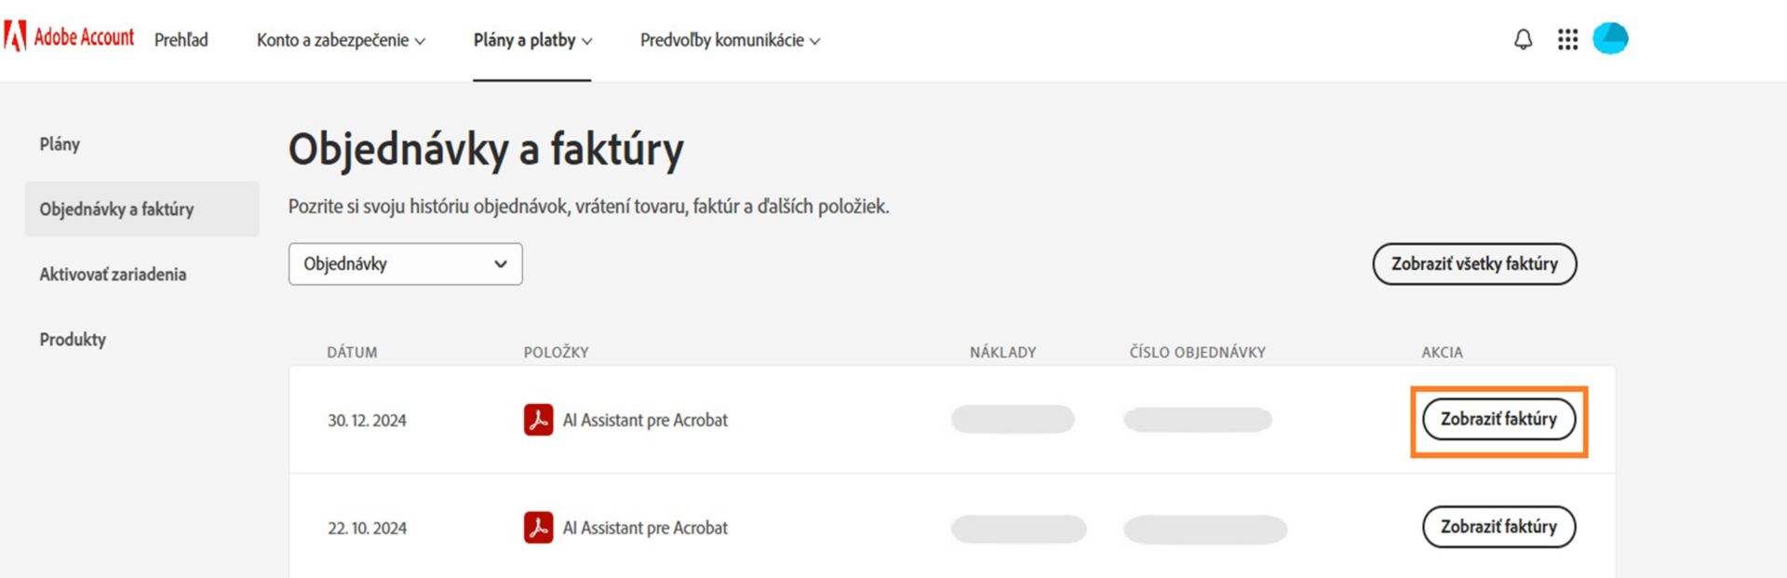Image resolution: width=1787 pixels, height=578 pixels.
Task: Open Aktivovať zariadenia in sidebar
Action: pyautogui.click(x=113, y=275)
